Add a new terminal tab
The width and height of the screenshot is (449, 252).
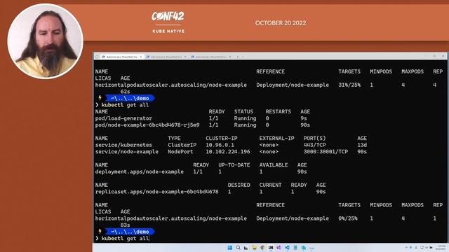[238, 57]
